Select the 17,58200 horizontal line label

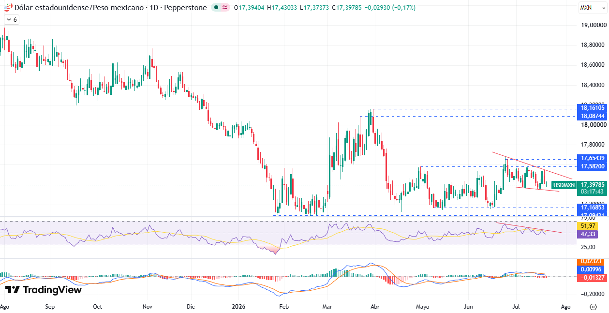pyautogui.click(x=593, y=166)
